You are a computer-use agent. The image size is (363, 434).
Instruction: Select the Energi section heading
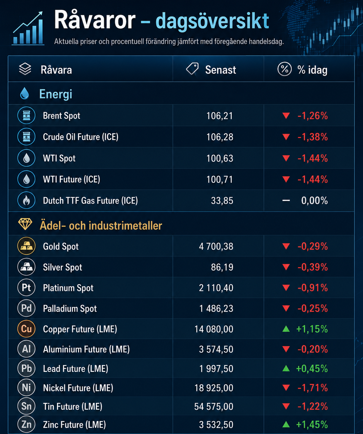click(x=56, y=94)
